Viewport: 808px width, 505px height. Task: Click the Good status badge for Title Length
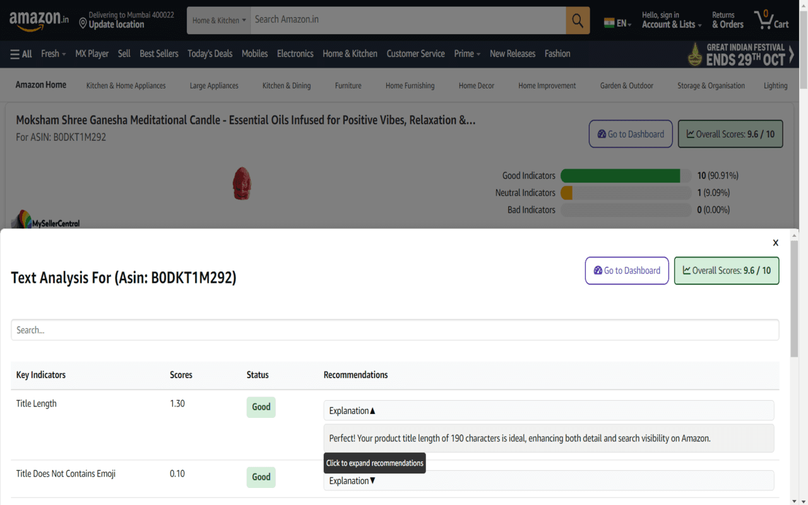click(261, 407)
